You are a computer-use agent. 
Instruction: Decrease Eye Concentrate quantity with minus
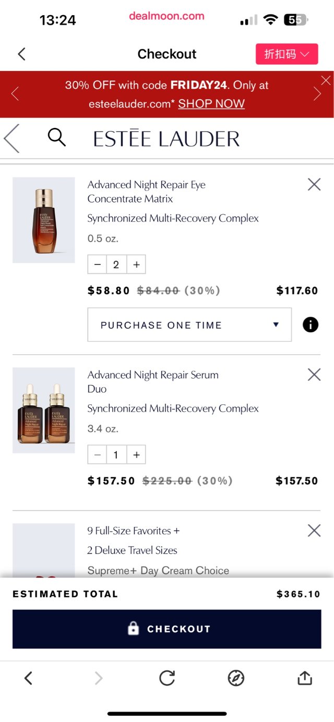pyautogui.click(x=97, y=264)
